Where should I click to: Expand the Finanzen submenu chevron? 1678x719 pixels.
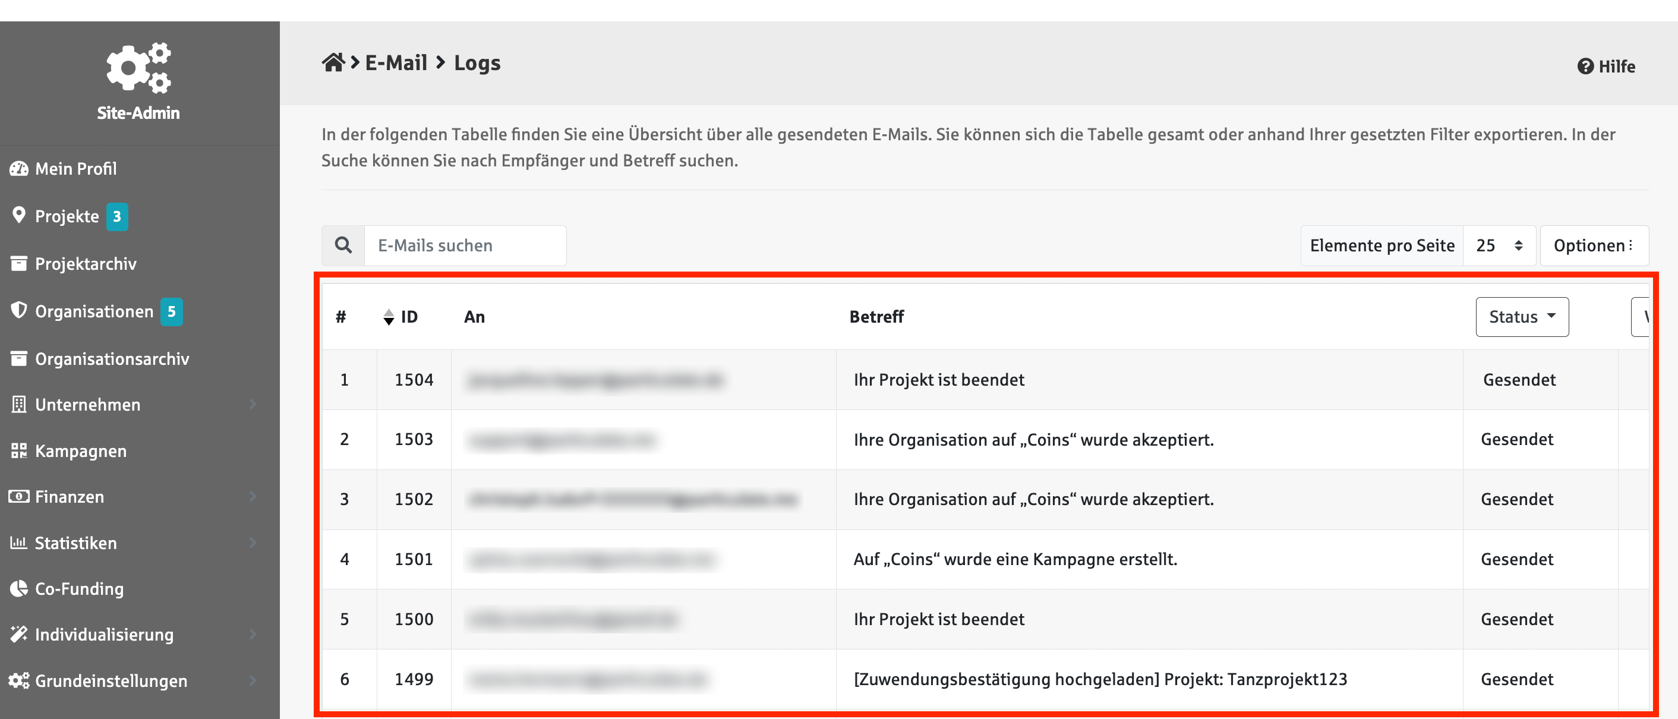pos(253,496)
